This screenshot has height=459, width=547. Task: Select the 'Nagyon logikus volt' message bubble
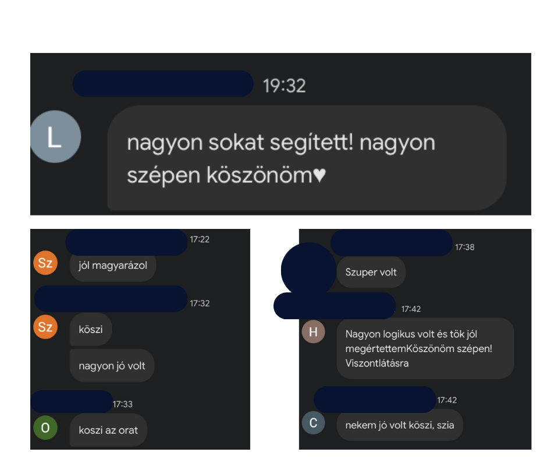click(425, 348)
